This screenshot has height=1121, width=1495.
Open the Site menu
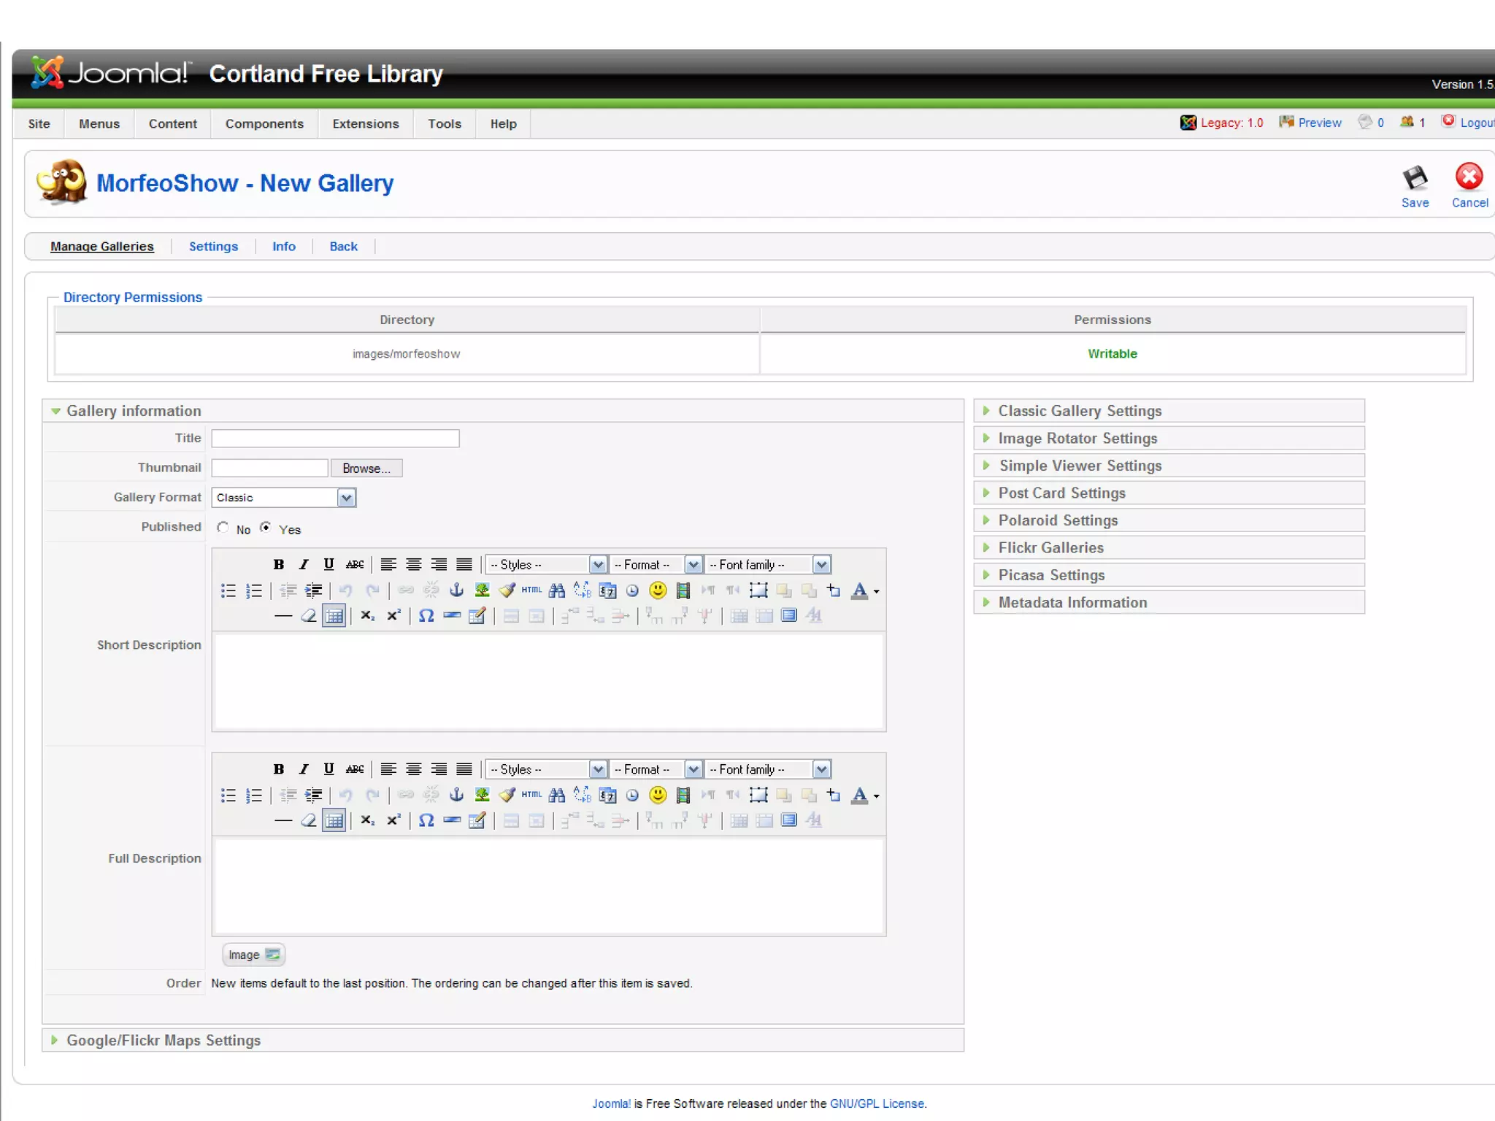pyautogui.click(x=39, y=124)
